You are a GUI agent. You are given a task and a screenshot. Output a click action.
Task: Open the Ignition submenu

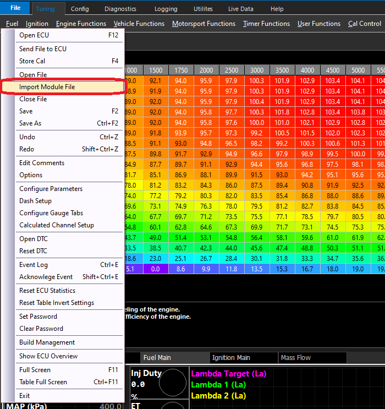[x=37, y=24]
